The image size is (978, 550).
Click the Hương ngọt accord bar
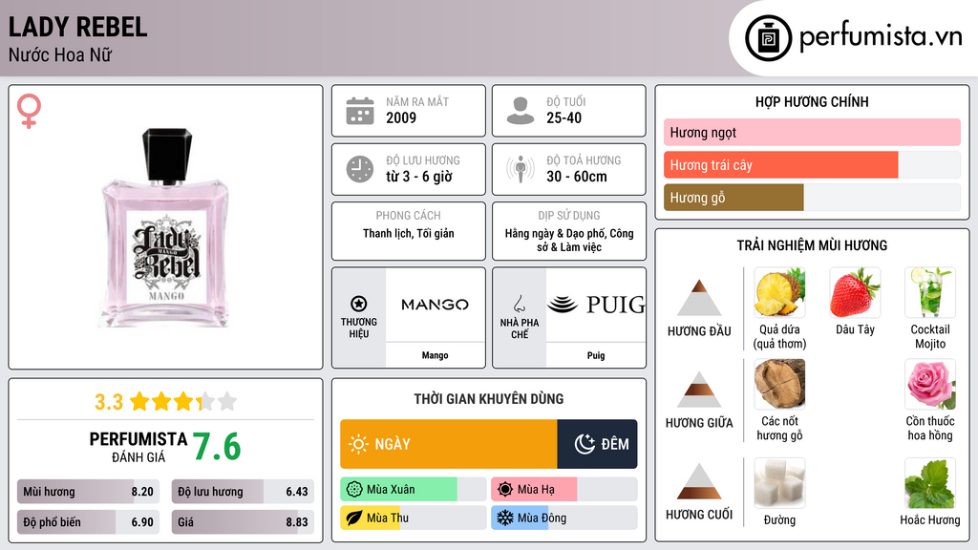[812, 132]
